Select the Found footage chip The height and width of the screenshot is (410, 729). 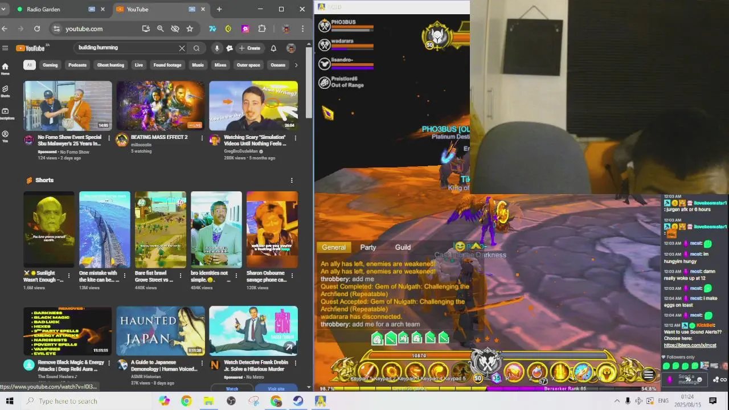click(x=167, y=65)
